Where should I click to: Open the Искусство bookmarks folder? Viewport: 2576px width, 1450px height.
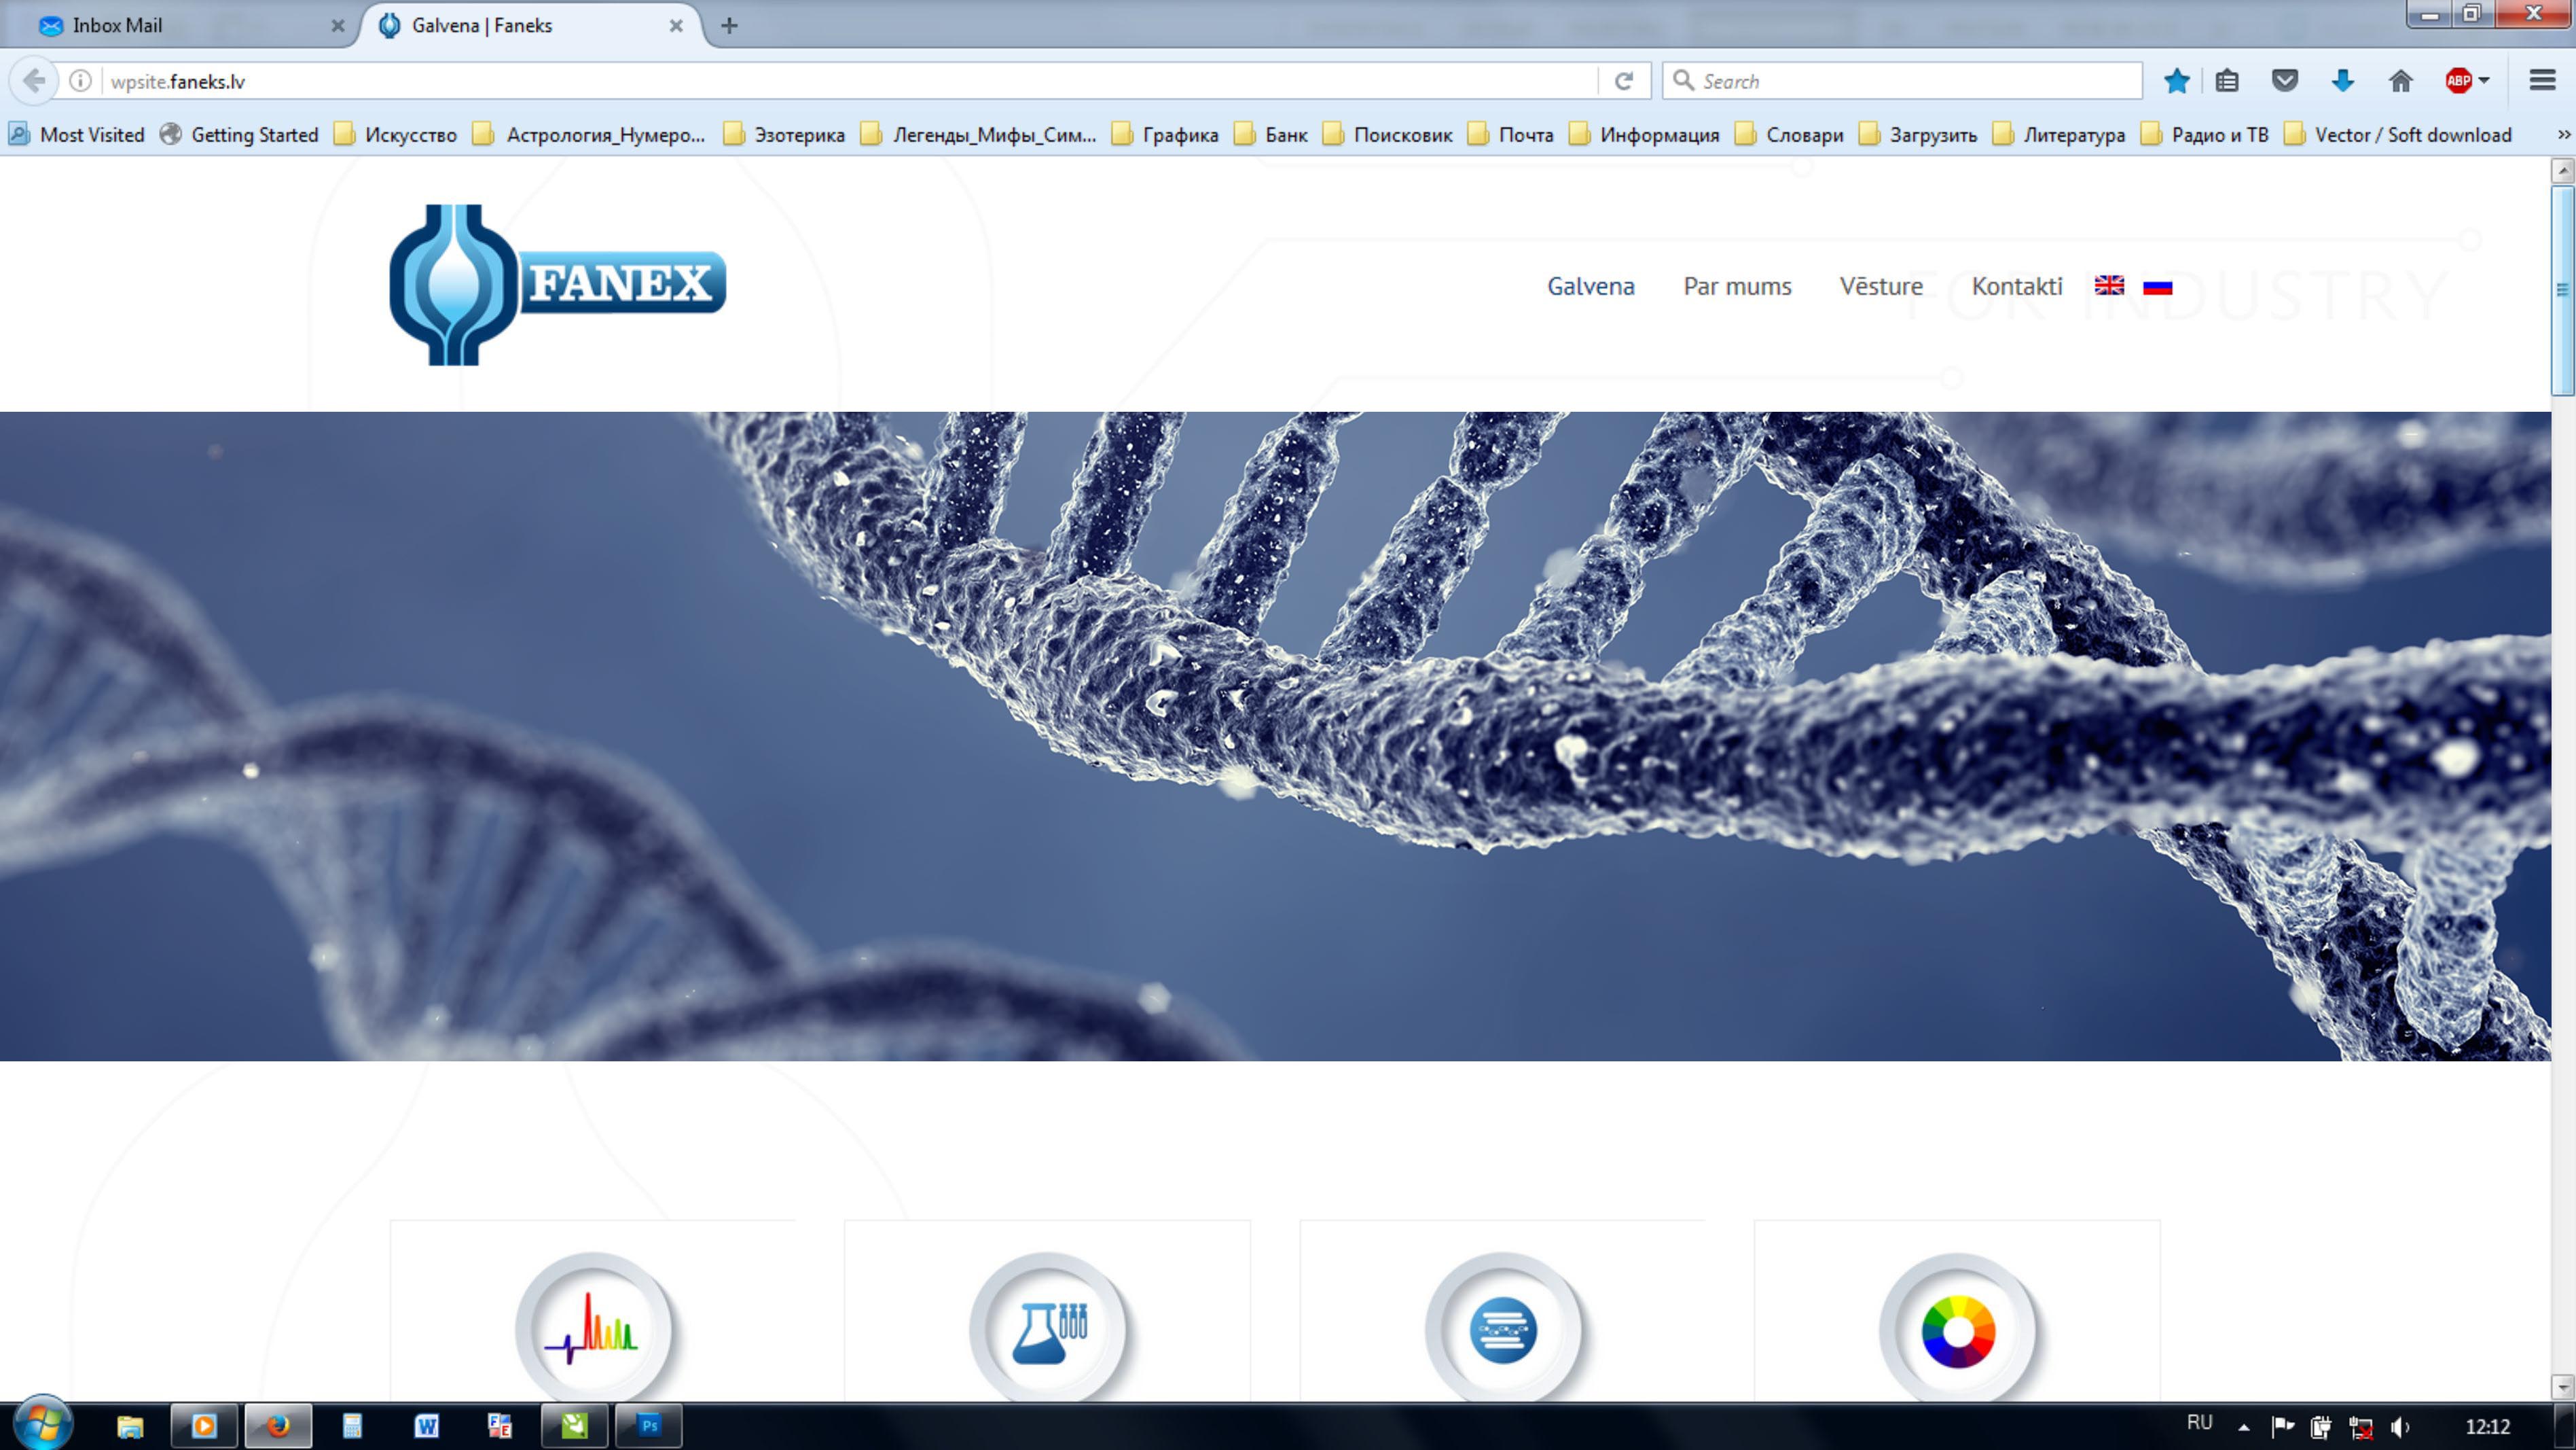click(395, 134)
